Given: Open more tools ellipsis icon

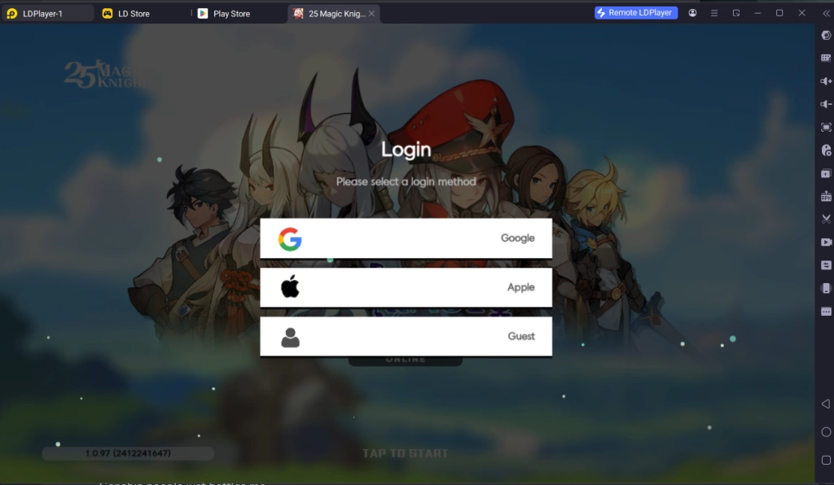Looking at the screenshot, I should [x=826, y=312].
